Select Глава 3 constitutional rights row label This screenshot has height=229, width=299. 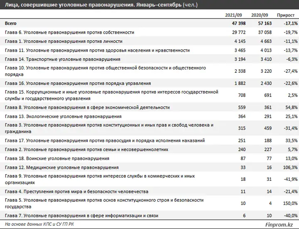[x=109, y=128]
